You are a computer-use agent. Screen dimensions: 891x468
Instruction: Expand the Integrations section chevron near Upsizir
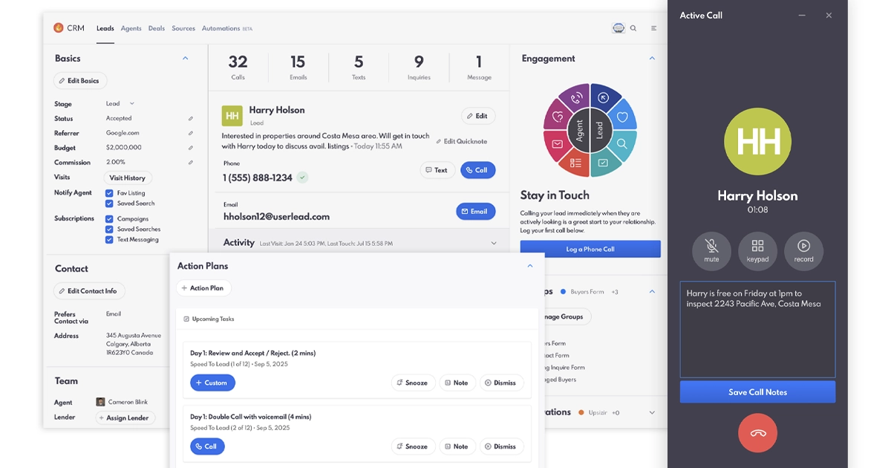pyautogui.click(x=652, y=412)
